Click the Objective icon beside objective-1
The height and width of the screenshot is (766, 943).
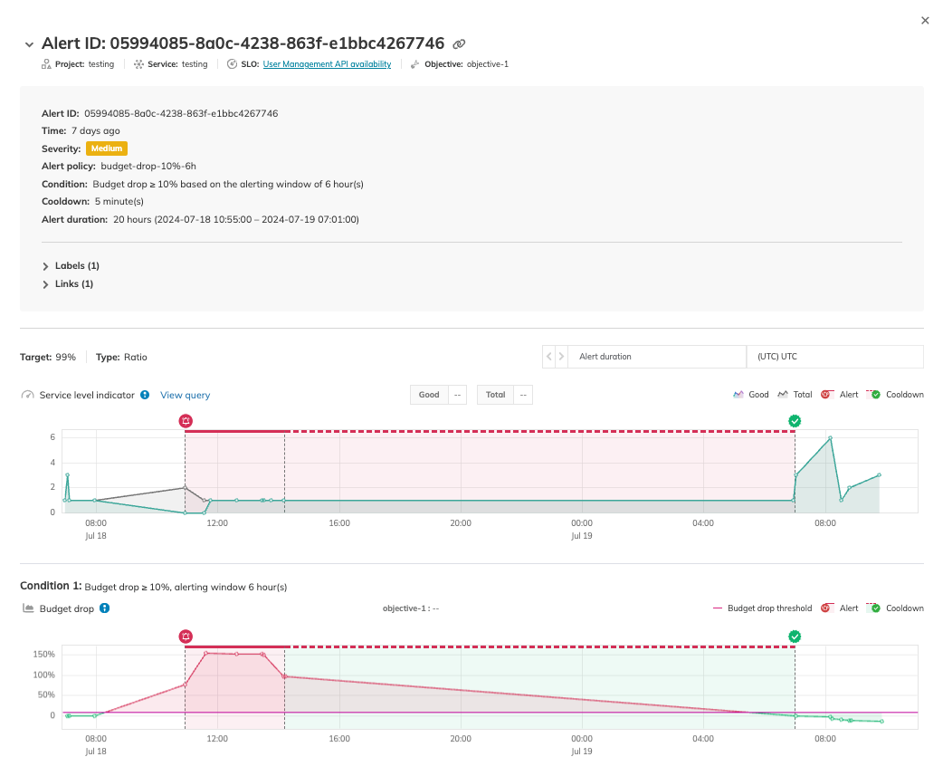(x=414, y=63)
